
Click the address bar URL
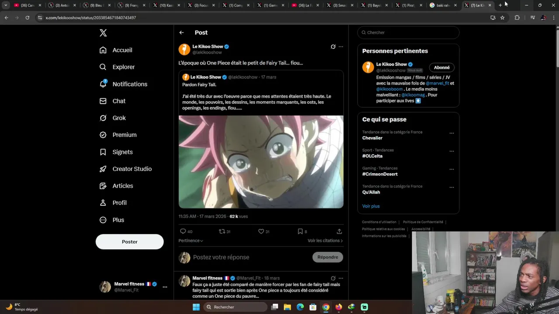coord(91,18)
